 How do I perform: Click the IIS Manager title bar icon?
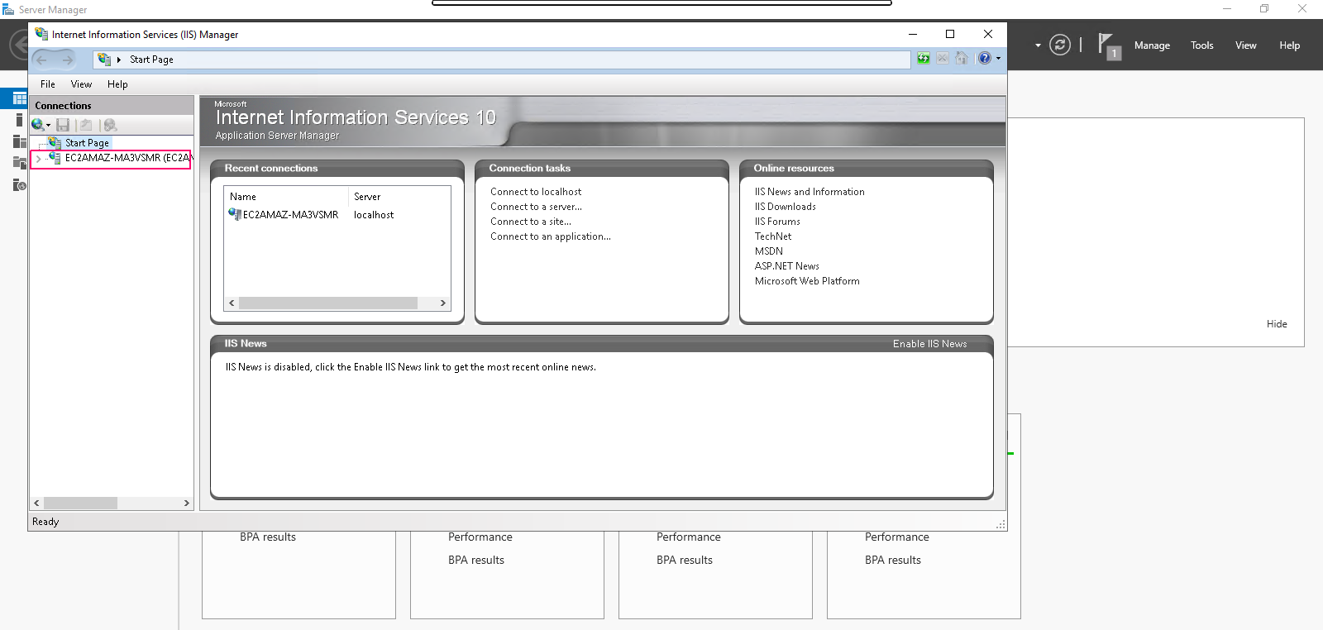pos(41,34)
